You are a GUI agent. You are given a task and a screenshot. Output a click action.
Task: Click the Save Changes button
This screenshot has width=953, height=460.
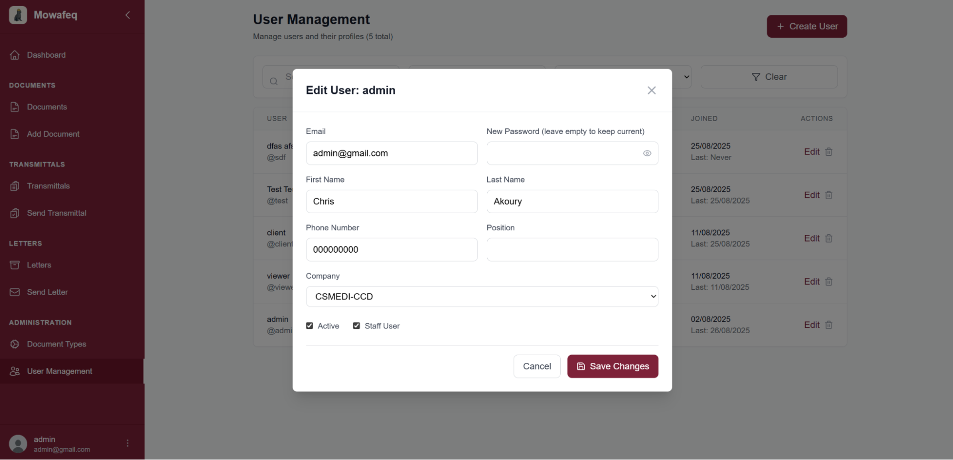coord(612,366)
